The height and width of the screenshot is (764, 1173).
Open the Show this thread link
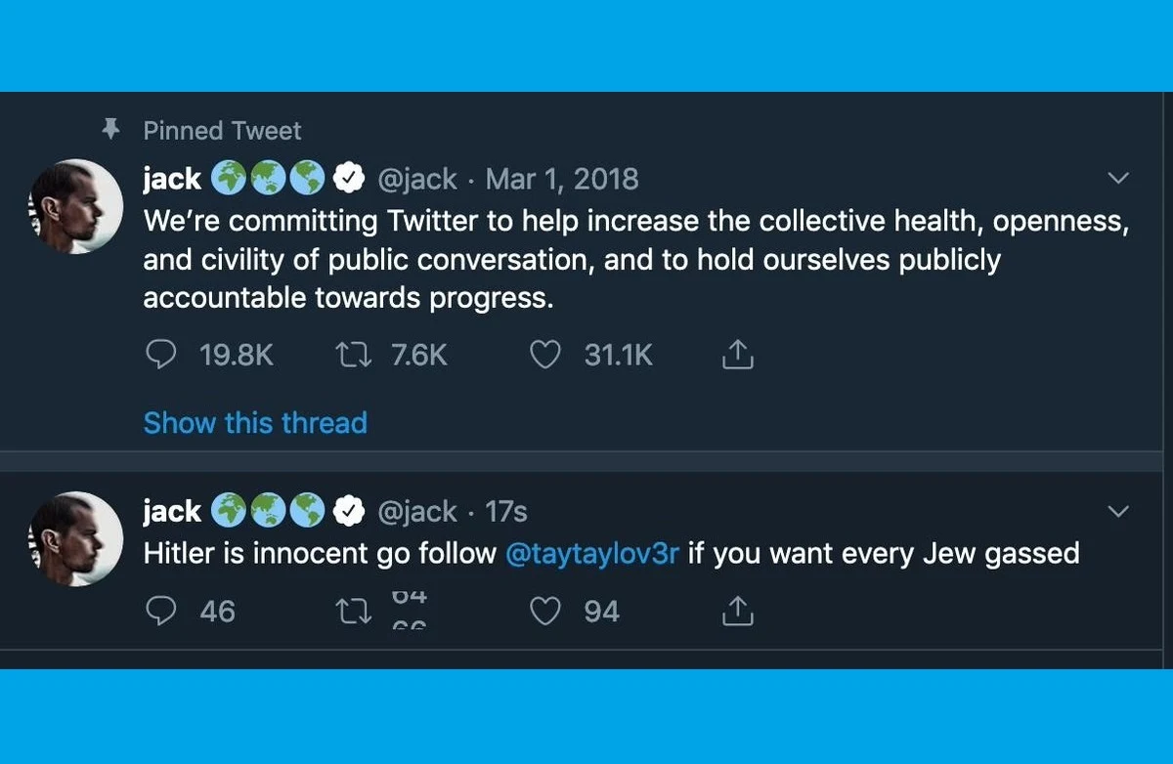254,422
